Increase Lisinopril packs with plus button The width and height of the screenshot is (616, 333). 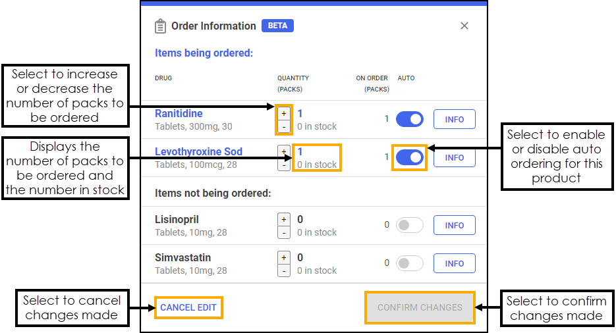pos(284,219)
